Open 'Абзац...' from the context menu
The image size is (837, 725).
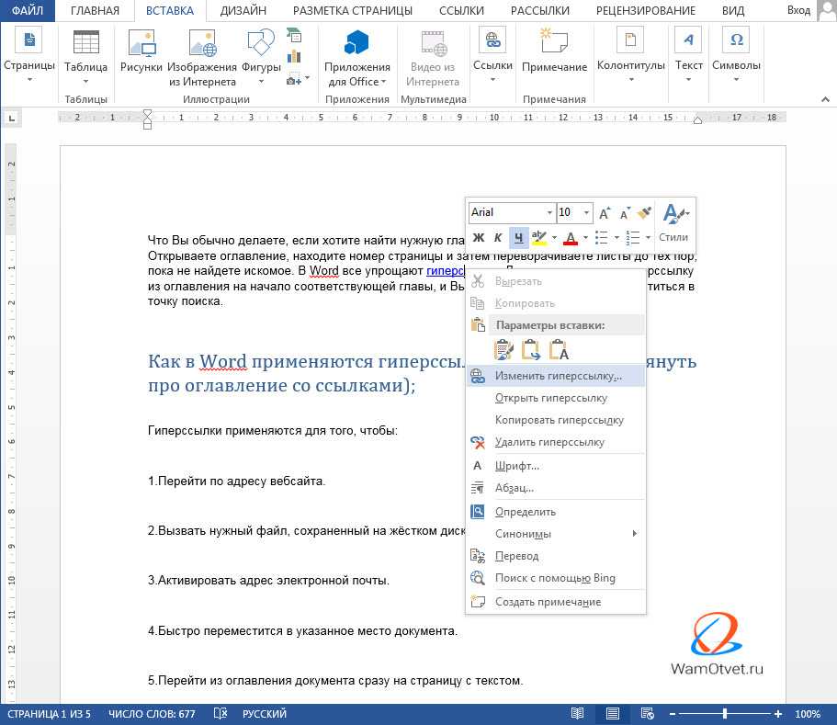(x=556, y=488)
